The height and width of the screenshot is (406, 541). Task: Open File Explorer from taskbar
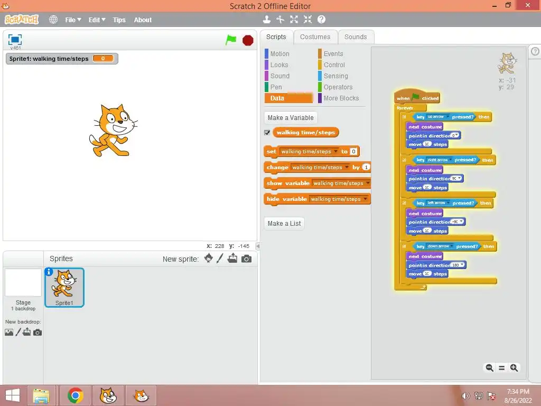[41, 395]
